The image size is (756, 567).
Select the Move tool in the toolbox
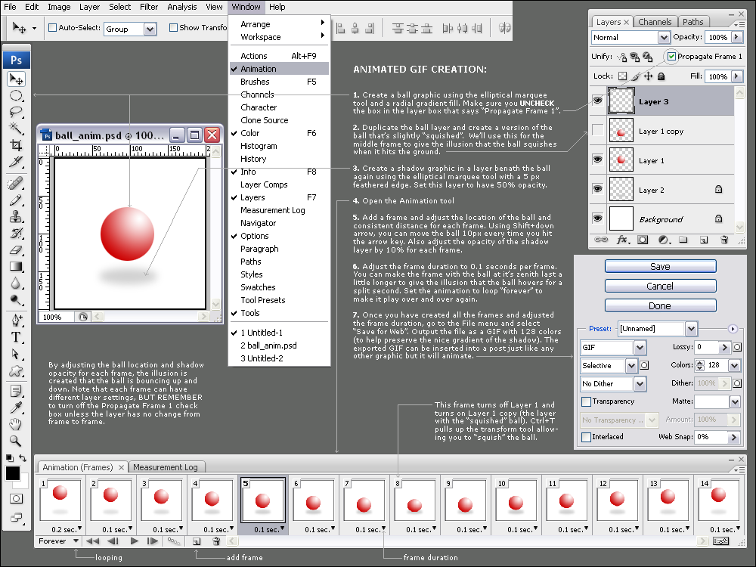pyautogui.click(x=17, y=79)
